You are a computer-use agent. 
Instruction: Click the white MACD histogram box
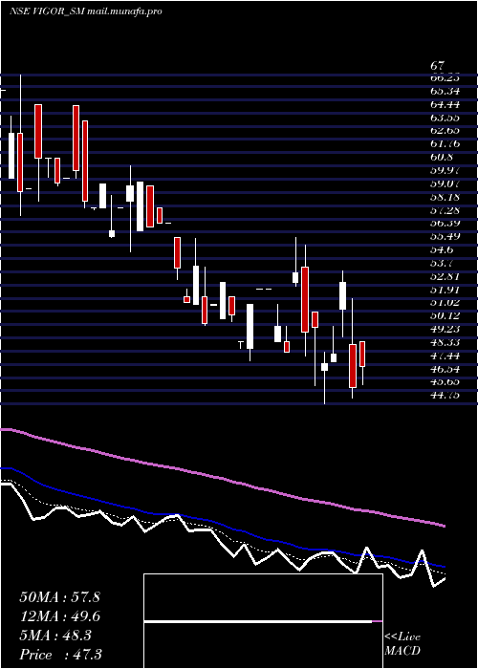[x=263, y=621]
